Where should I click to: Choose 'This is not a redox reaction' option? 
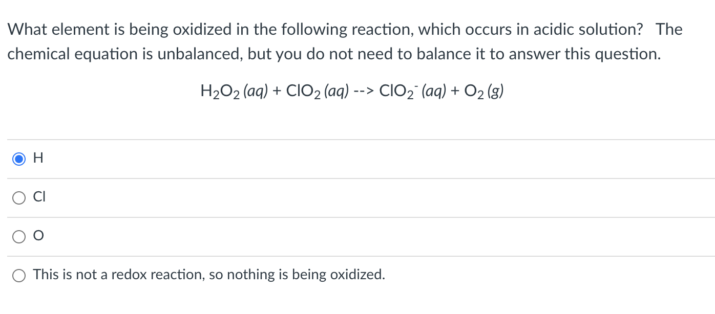19,275
